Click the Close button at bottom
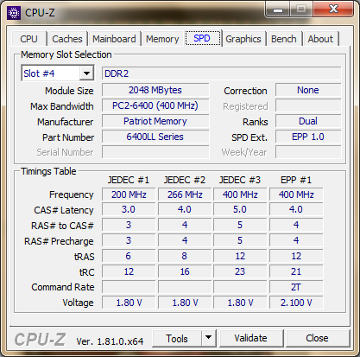Screen dimensions: 360x357 pyautogui.click(x=317, y=338)
